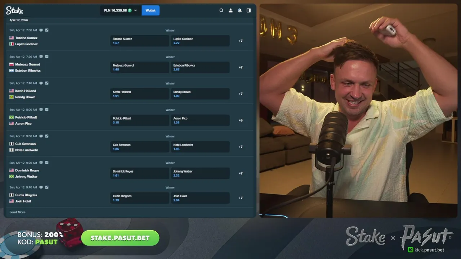The image size is (461, 259).
Task: Open statistics chart icon for 7:40 AM fight
Action: click(47, 83)
